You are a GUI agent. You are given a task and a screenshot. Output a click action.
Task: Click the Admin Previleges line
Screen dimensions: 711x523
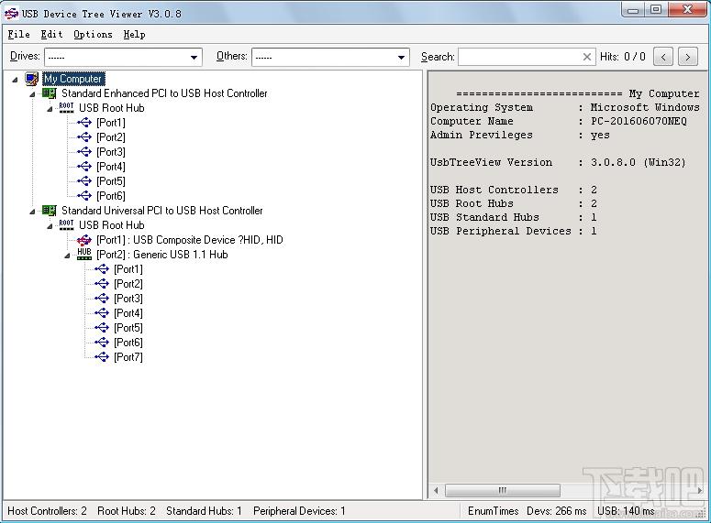coord(519,135)
